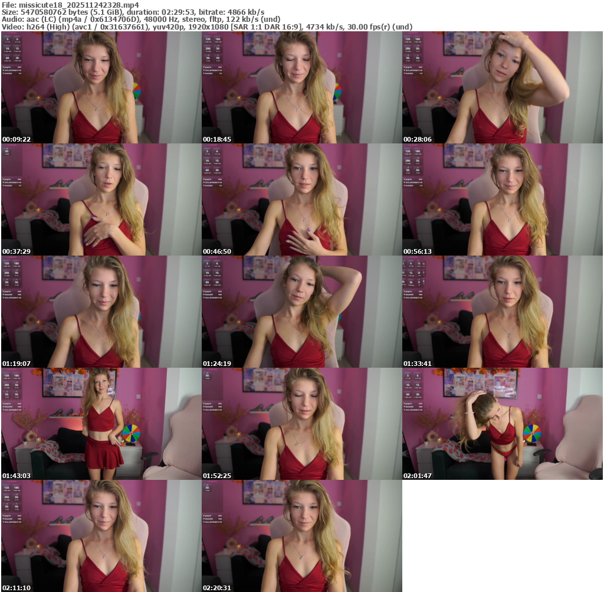The width and height of the screenshot is (604, 592).
Task: Open the thumbnail stamped 00:46:50
Action: click(302, 199)
